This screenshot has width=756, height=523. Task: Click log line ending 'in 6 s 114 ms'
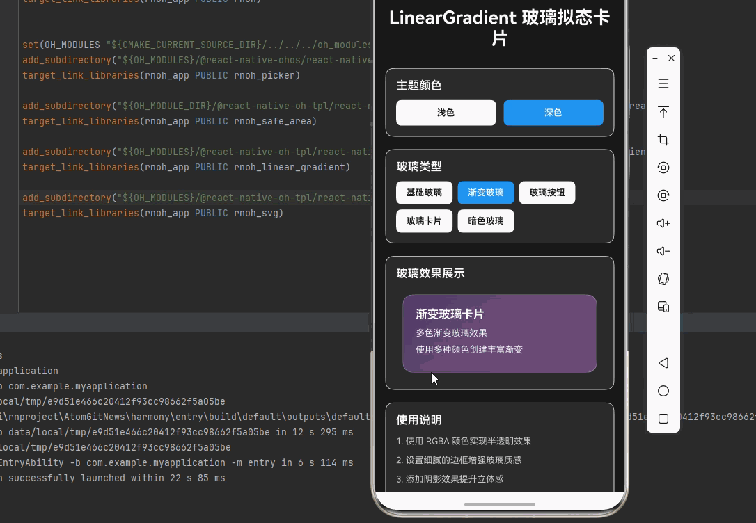click(x=176, y=462)
